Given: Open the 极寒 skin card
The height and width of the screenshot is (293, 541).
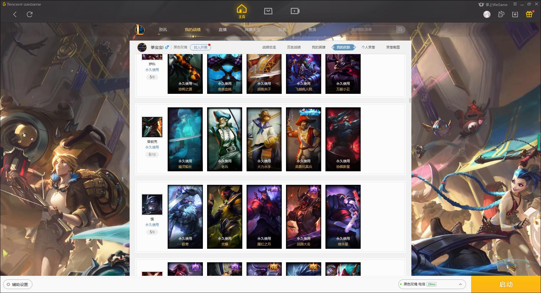Looking at the screenshot, I should 185,217.
